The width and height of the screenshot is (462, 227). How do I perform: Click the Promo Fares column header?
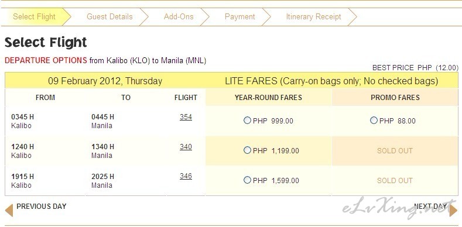click(395, 98)
